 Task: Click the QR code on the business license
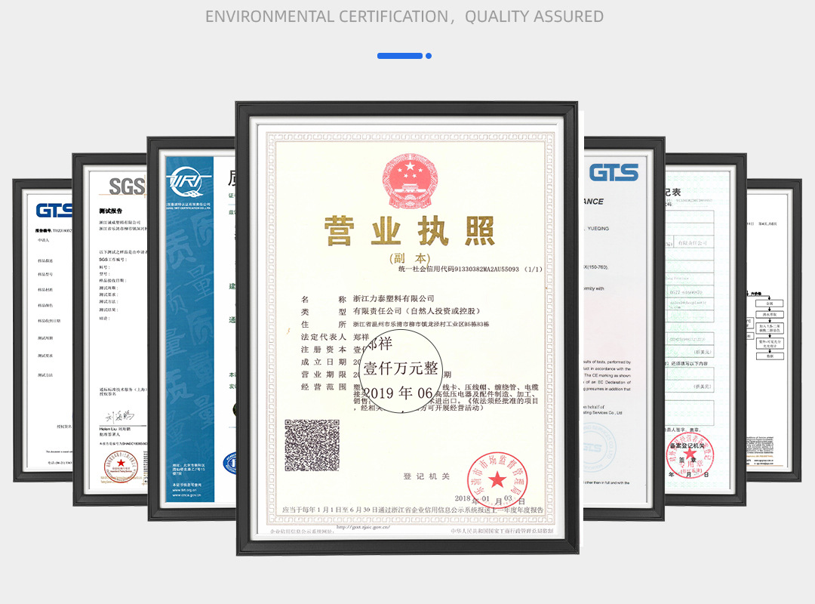click(312, 445)
